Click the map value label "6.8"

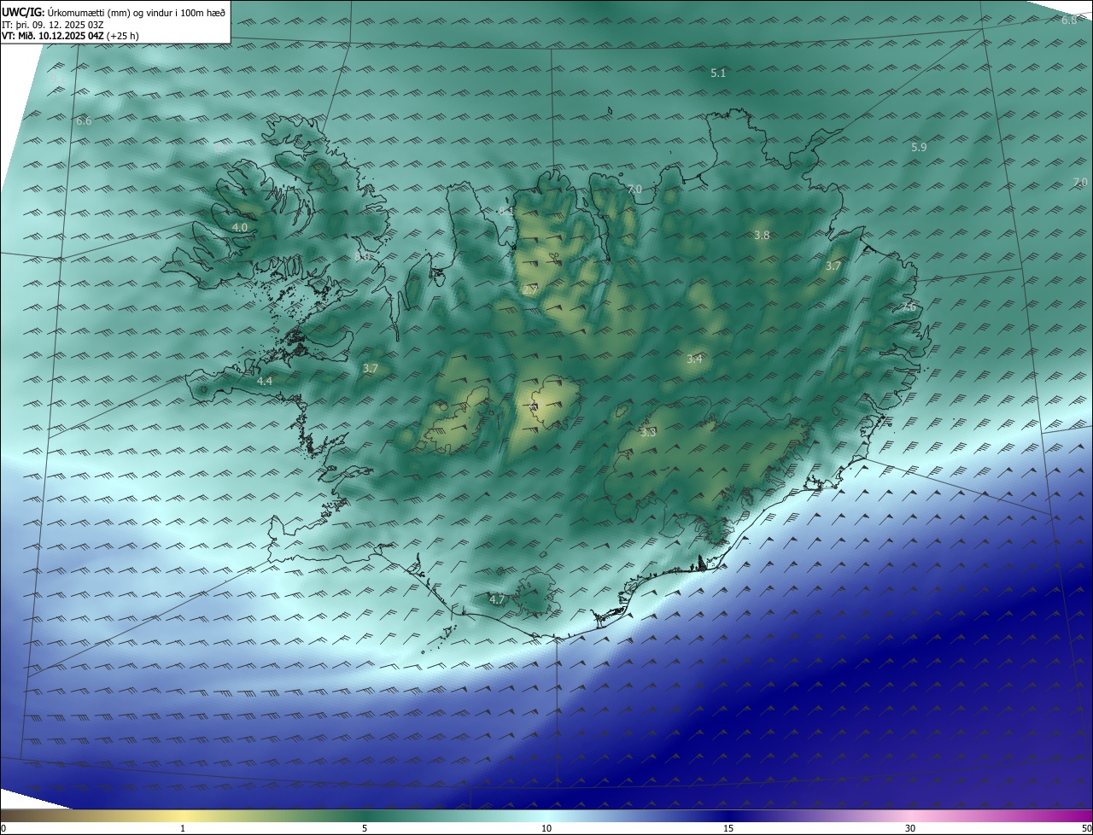[1069, 20]
